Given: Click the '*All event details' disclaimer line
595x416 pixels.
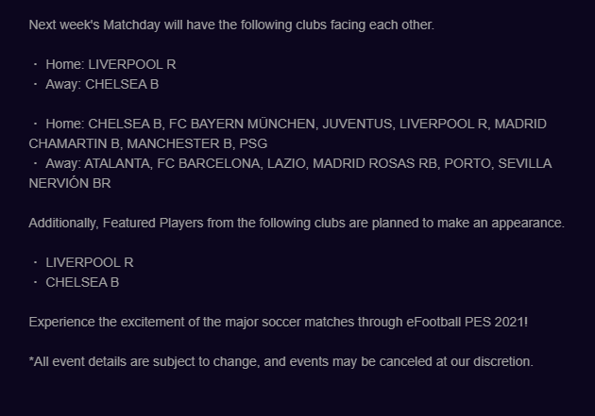Looking at the screenshot, I should coord(281,361).
